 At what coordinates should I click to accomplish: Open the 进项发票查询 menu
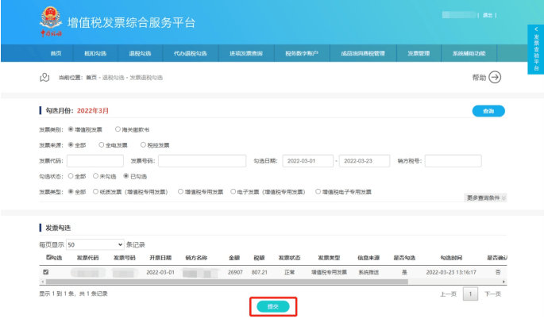(x=245, y=53)
